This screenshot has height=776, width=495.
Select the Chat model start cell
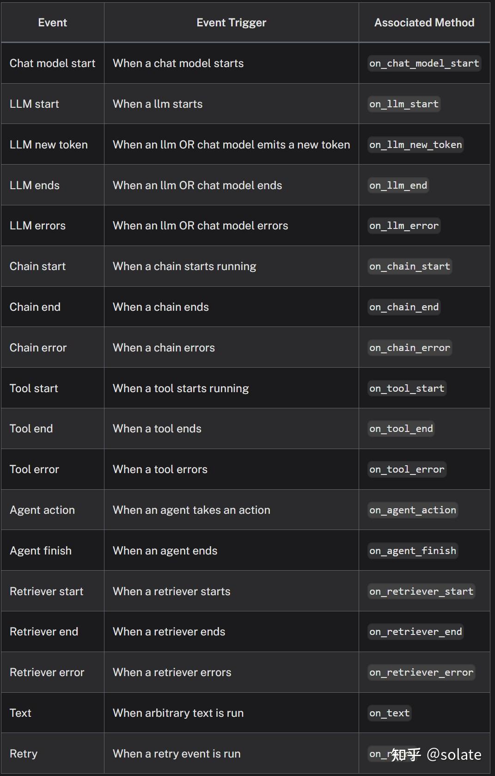point(53,63)
